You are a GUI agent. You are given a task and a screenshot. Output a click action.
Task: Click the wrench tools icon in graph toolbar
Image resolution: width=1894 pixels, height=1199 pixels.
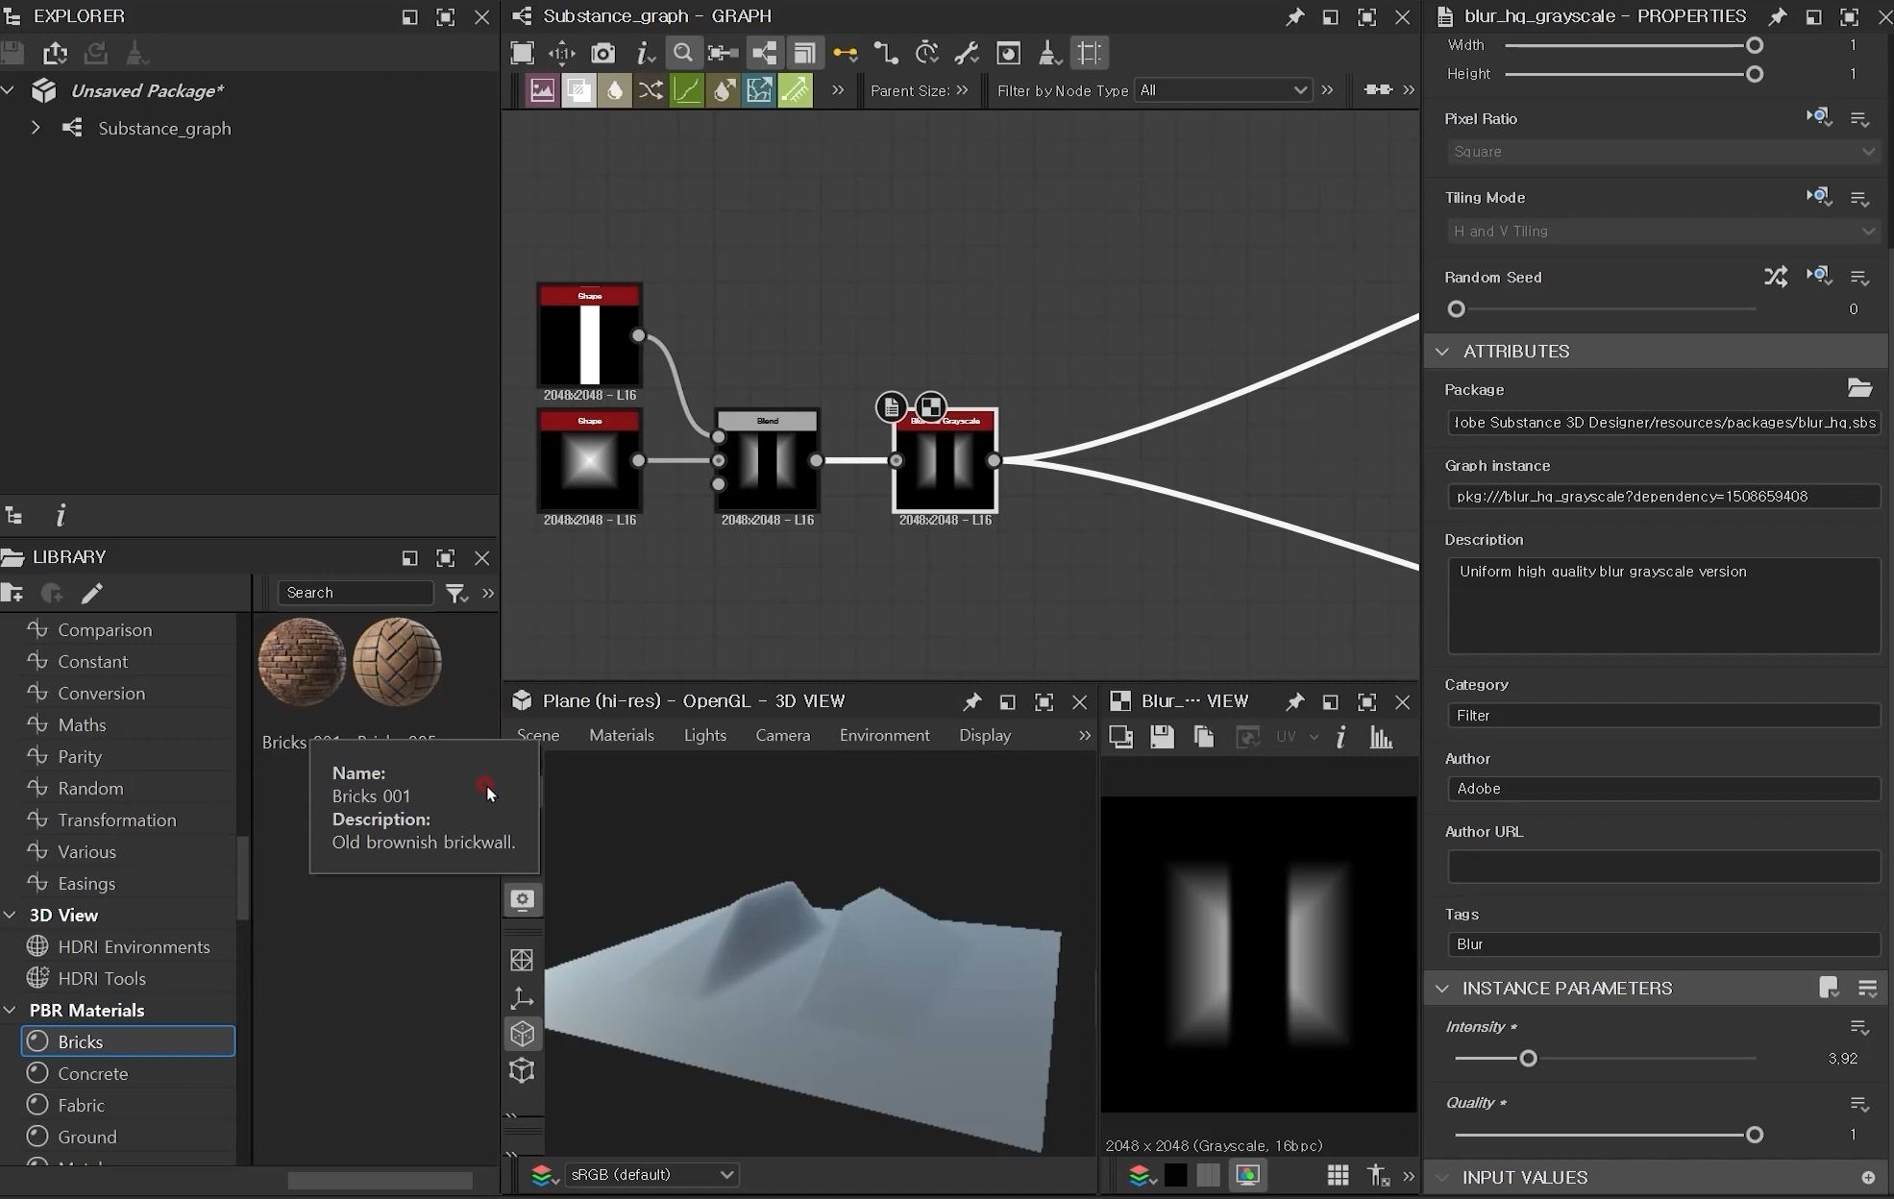pyautogui.click(x=967, y=54)
